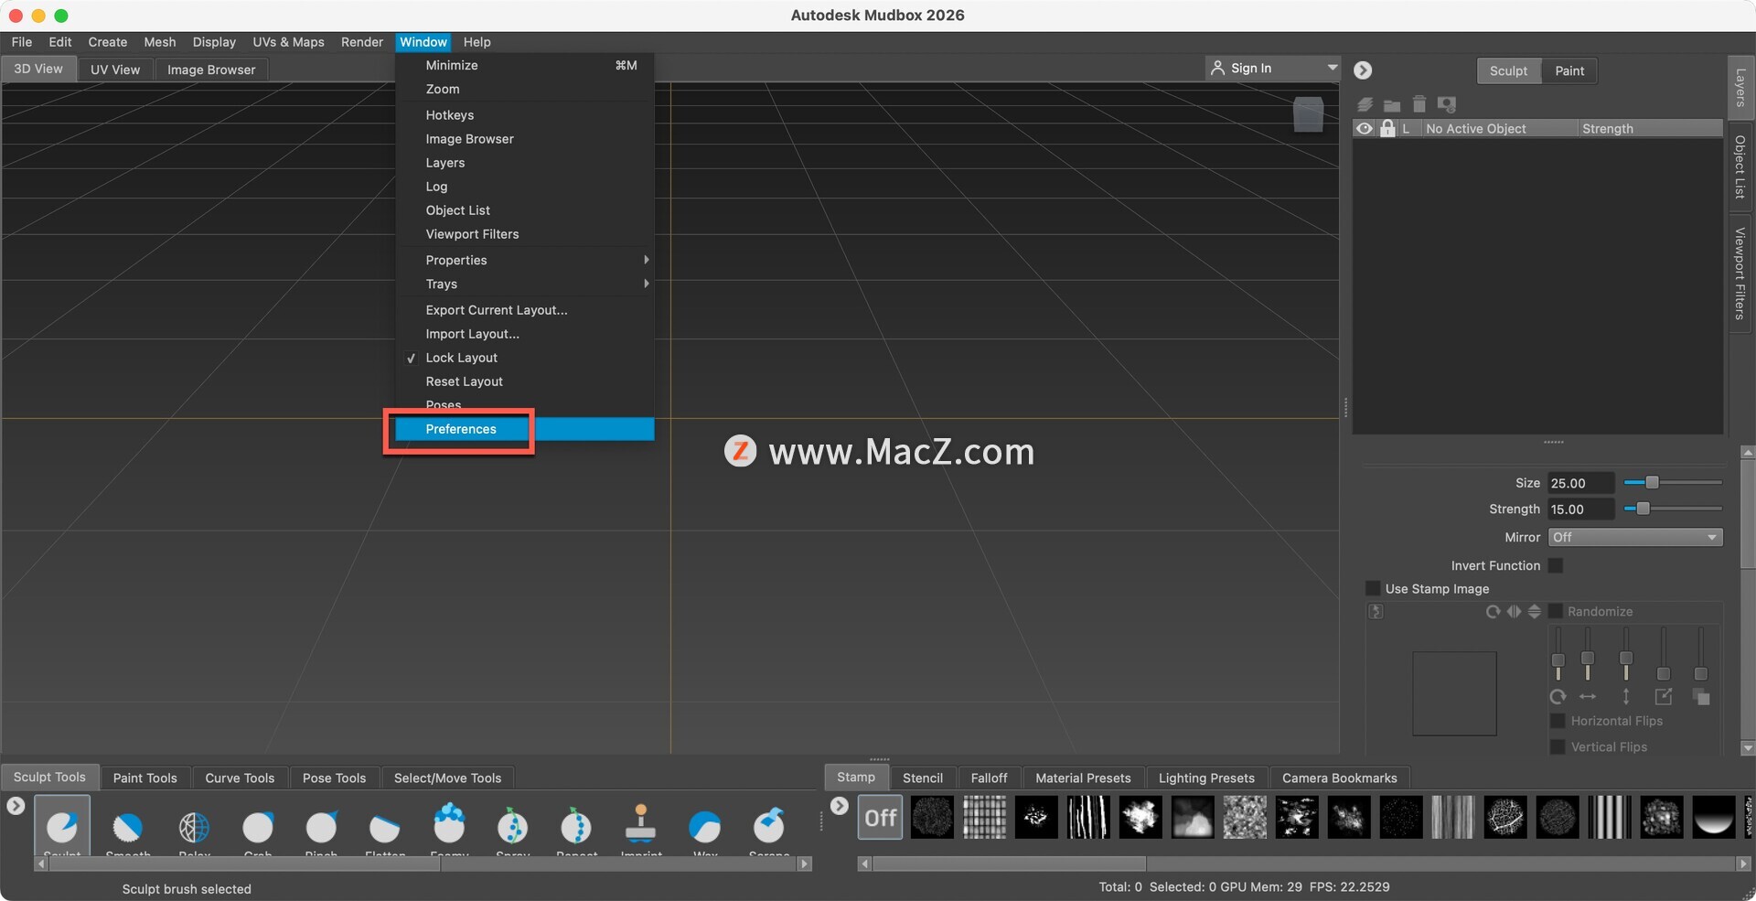Click the user icon beside Sign In
This screenshot has width=1756, height=901.
(x=1217, y=68)
